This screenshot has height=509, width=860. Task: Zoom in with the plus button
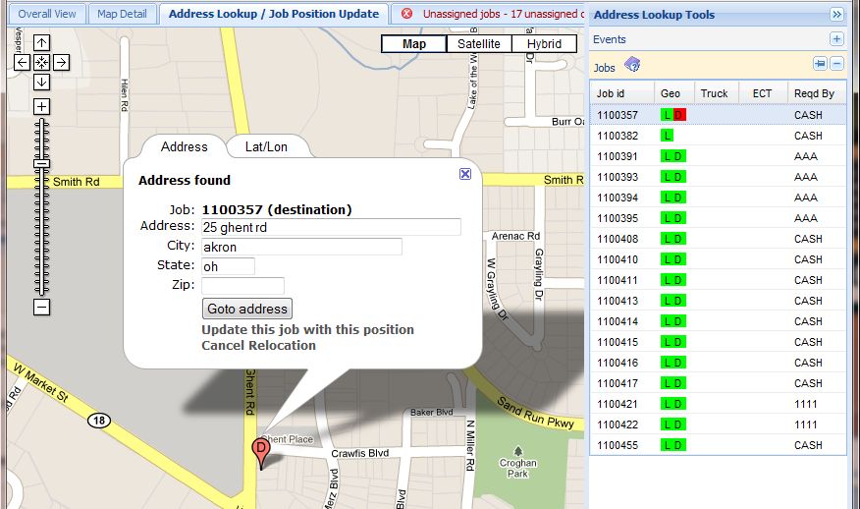(41, 106)
